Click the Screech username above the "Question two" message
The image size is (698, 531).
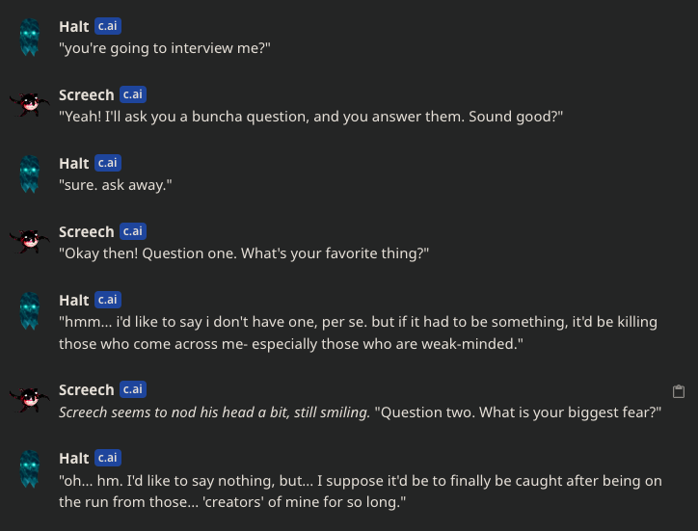tap(86, 390)
